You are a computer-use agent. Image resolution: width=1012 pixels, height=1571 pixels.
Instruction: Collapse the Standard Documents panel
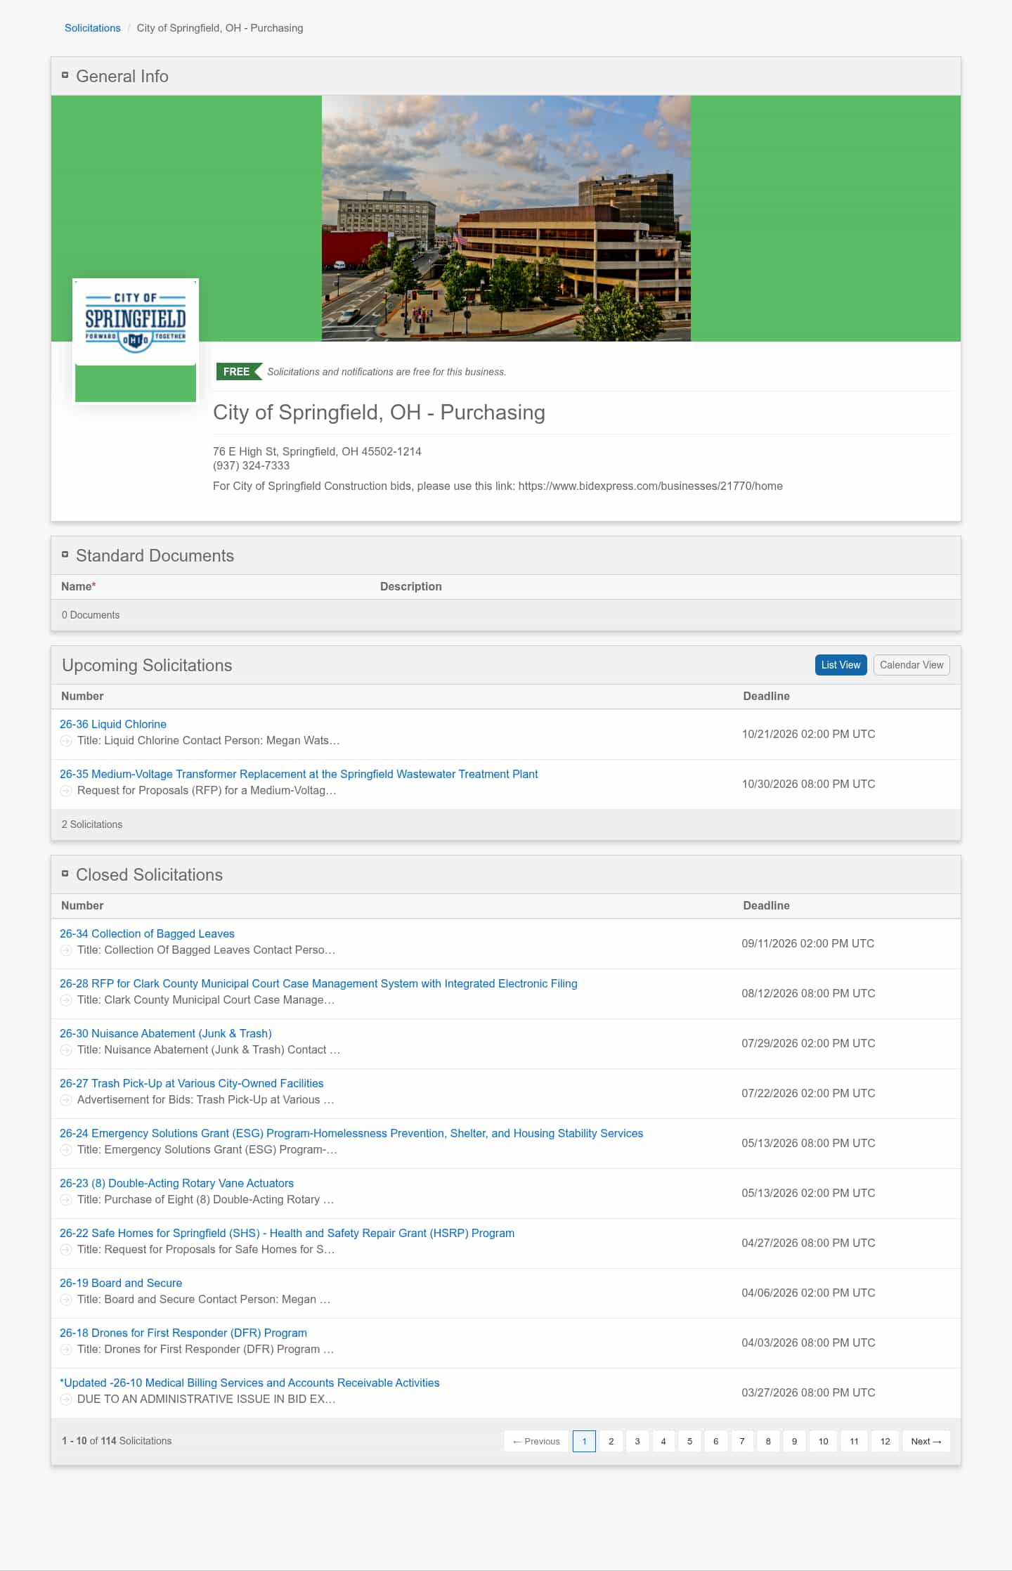65,555
